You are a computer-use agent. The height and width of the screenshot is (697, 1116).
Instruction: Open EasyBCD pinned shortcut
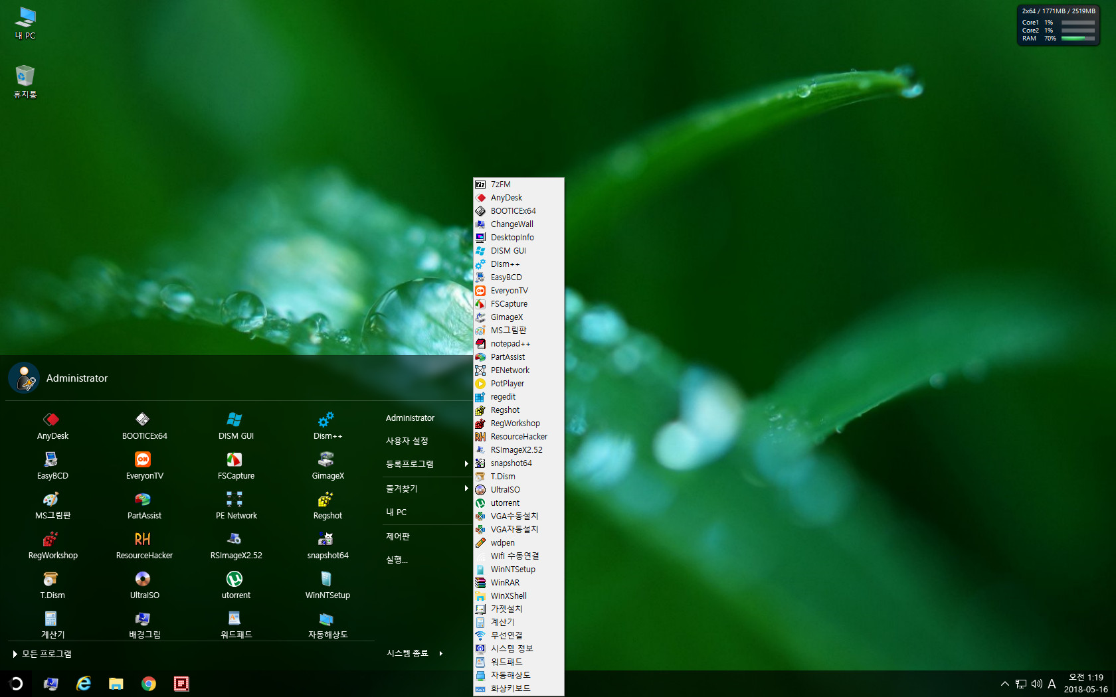coord(52,466)
